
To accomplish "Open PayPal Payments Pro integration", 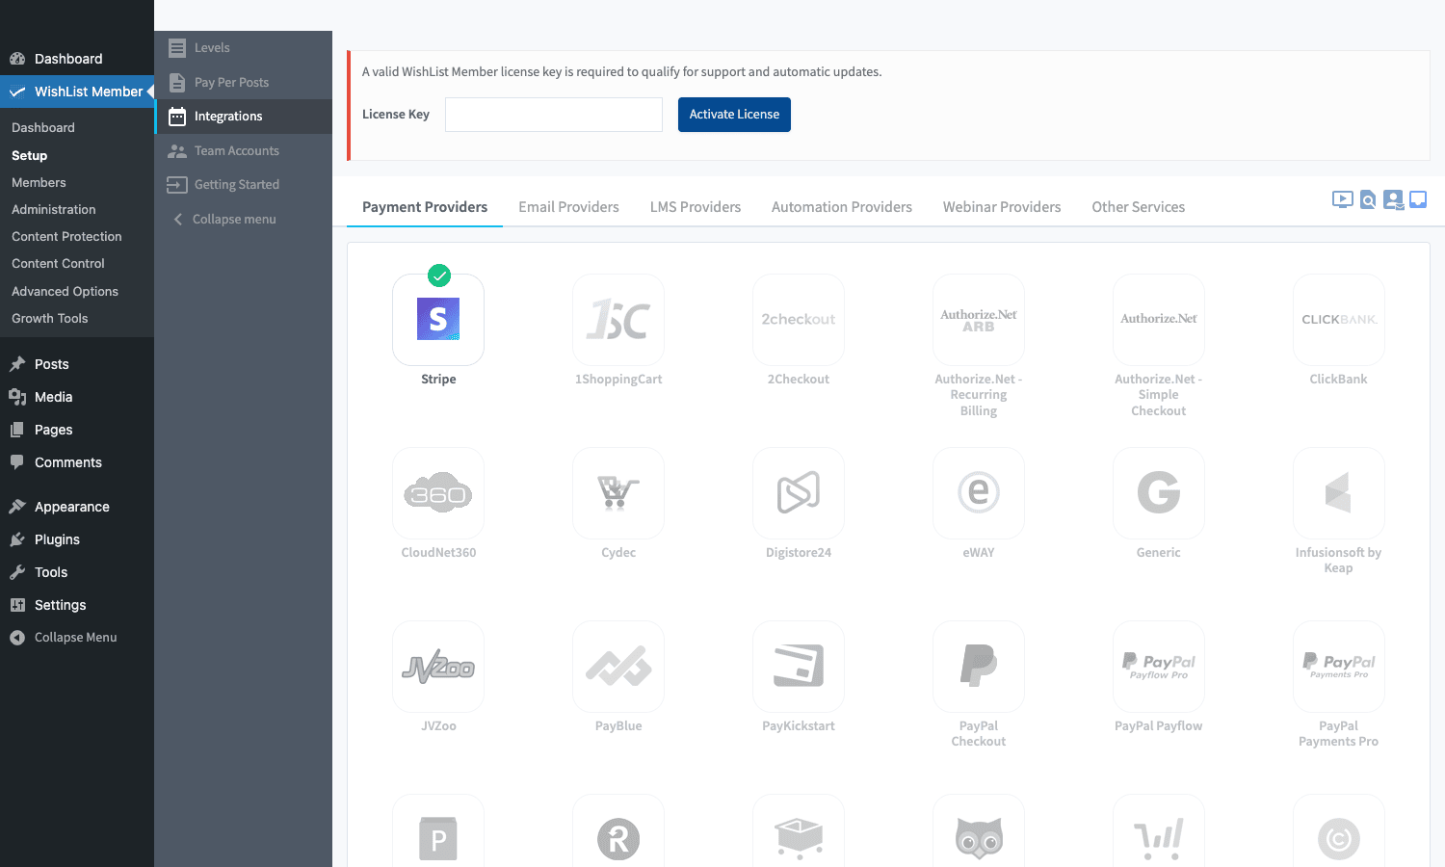I will (1339, 667).
